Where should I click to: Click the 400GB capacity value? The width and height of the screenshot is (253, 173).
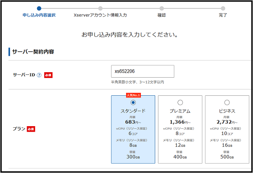point(180,157)
